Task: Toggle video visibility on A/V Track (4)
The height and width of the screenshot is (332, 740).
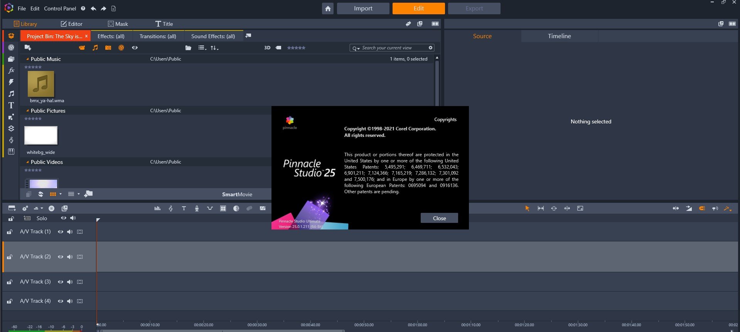Action: click(x=61, y=301)
